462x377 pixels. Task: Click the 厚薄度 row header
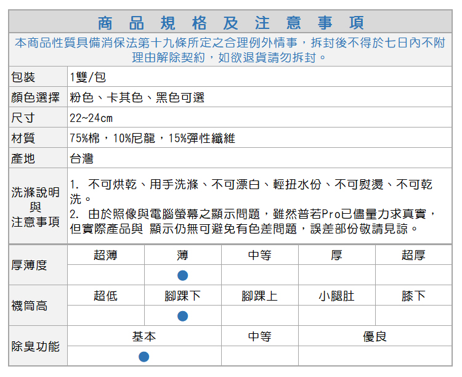(30, 265)
